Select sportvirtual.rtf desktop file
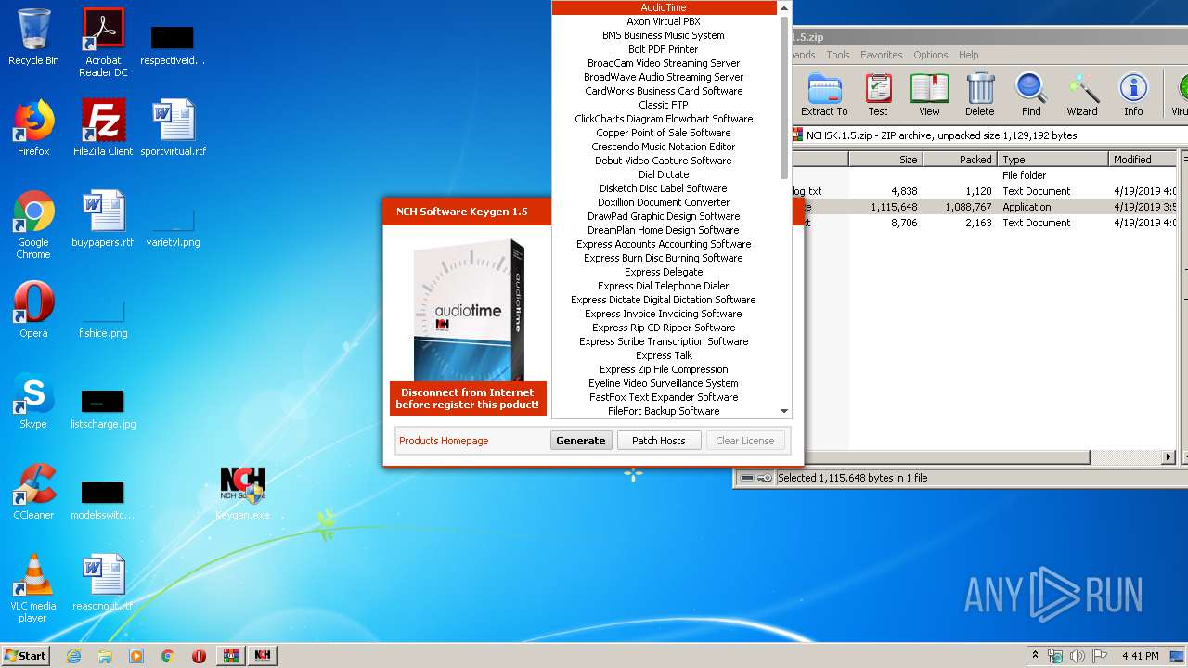Image resolution: width=1188 pixels, height=668 pixels. [174, 128]
